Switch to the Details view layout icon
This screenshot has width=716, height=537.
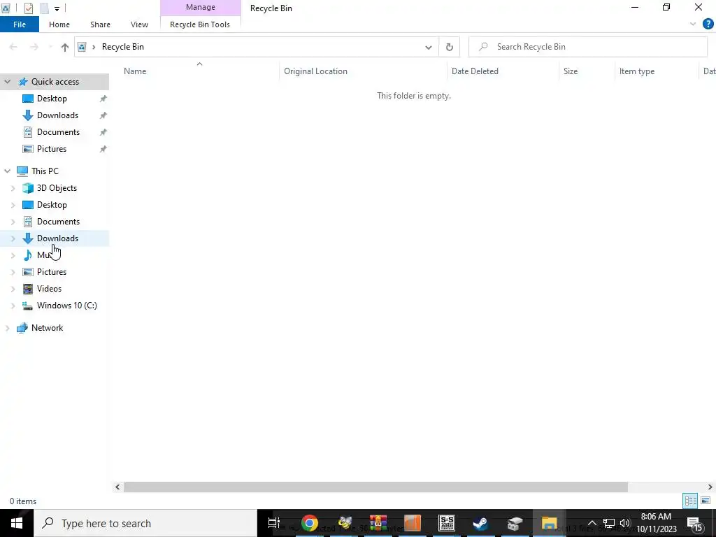point(690,501)
